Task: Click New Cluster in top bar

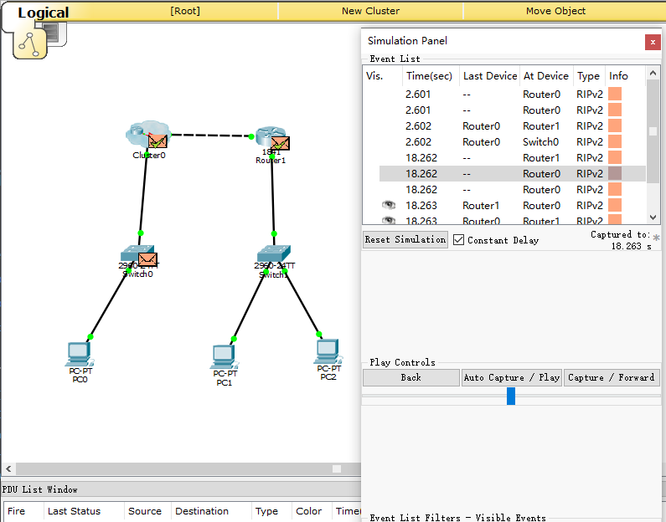Action: coord(370,11)
